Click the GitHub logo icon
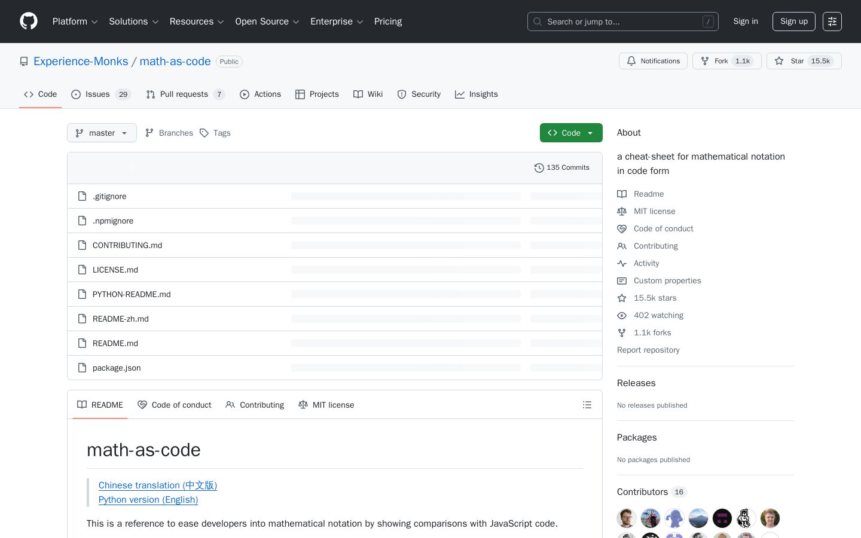This screenshot has width=861, height=538. 29,22
